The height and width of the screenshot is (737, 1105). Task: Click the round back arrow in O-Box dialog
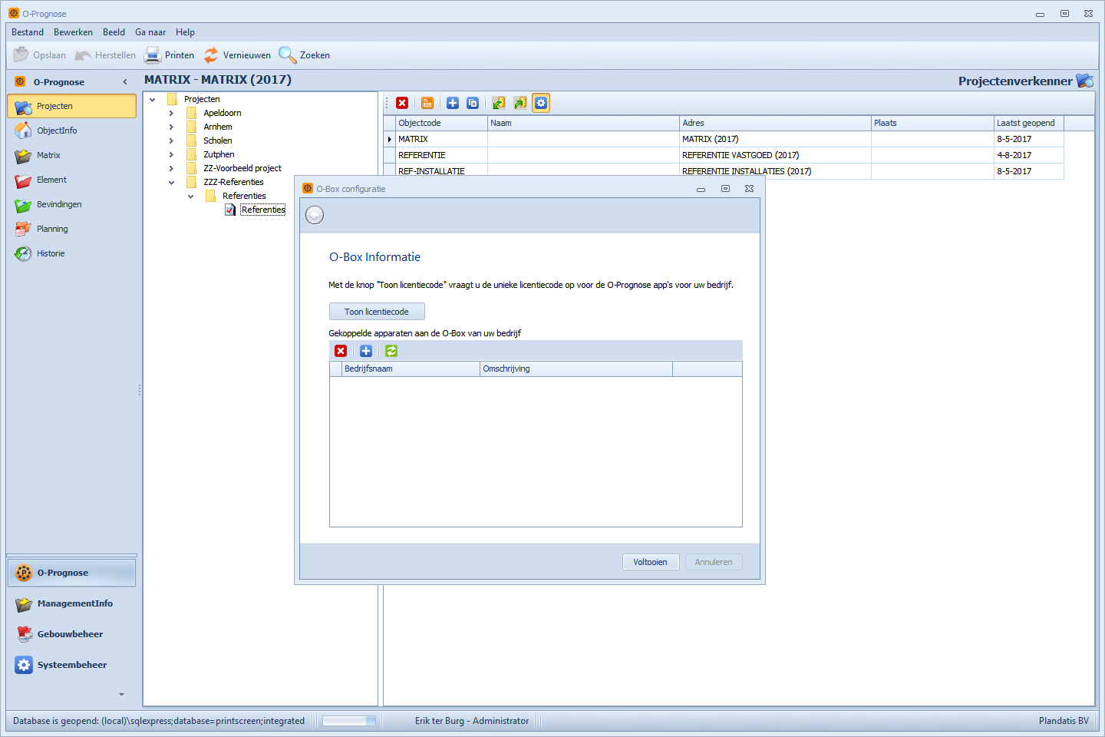point(315,215)
